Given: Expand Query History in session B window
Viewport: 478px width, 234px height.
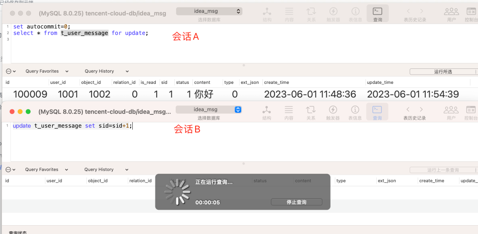Looking at the screenshot, I should [x=106, y=170].
